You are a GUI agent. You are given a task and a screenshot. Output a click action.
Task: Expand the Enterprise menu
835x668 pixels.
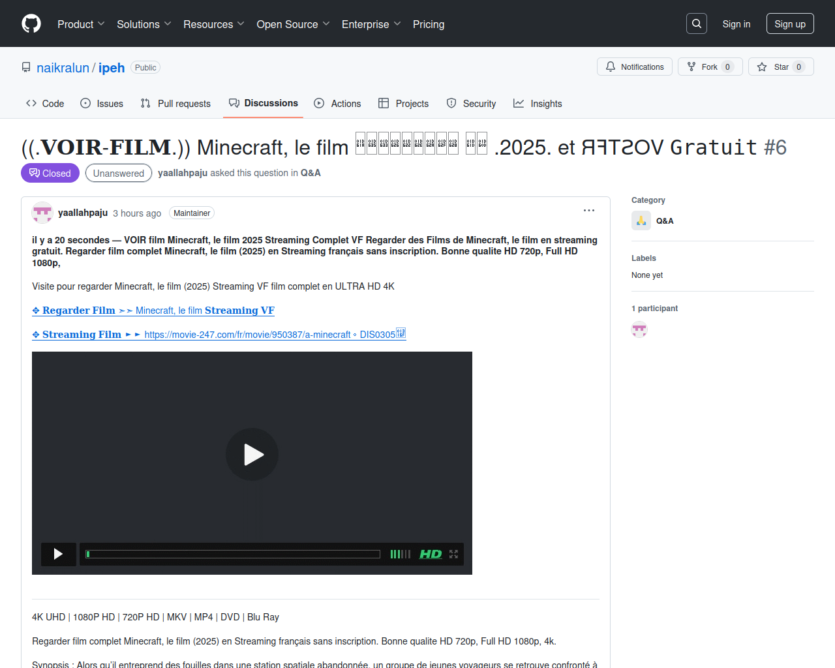point(371,24)
